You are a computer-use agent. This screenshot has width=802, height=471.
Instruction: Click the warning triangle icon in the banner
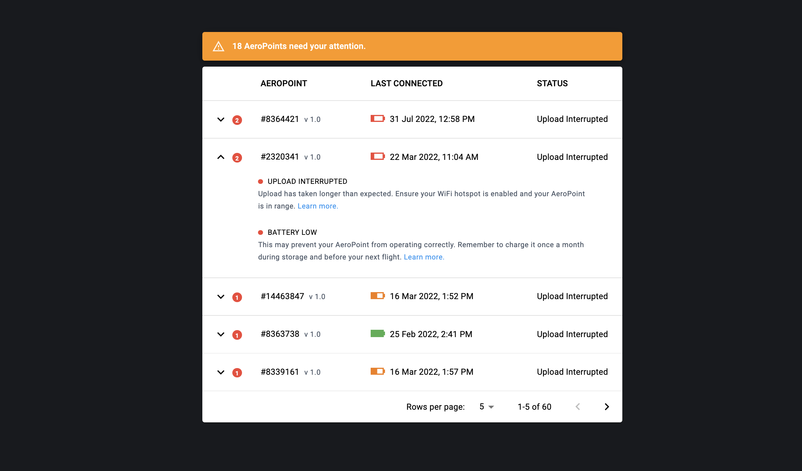(x=218, y=46)
